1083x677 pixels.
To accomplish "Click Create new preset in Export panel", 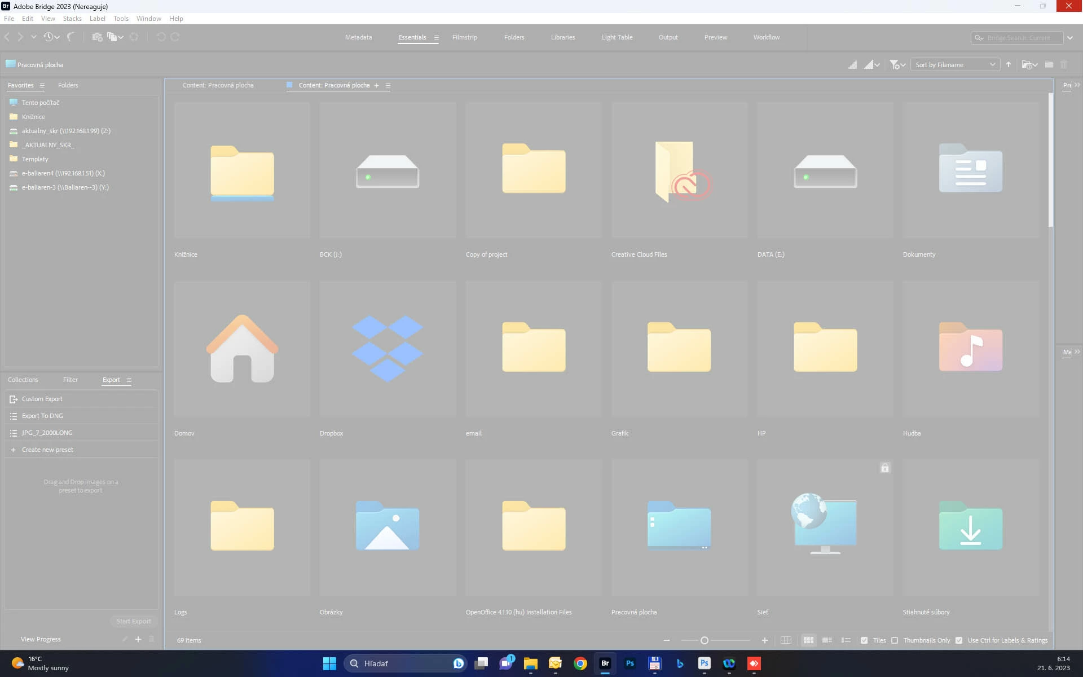I will click(x=47, y=450).
